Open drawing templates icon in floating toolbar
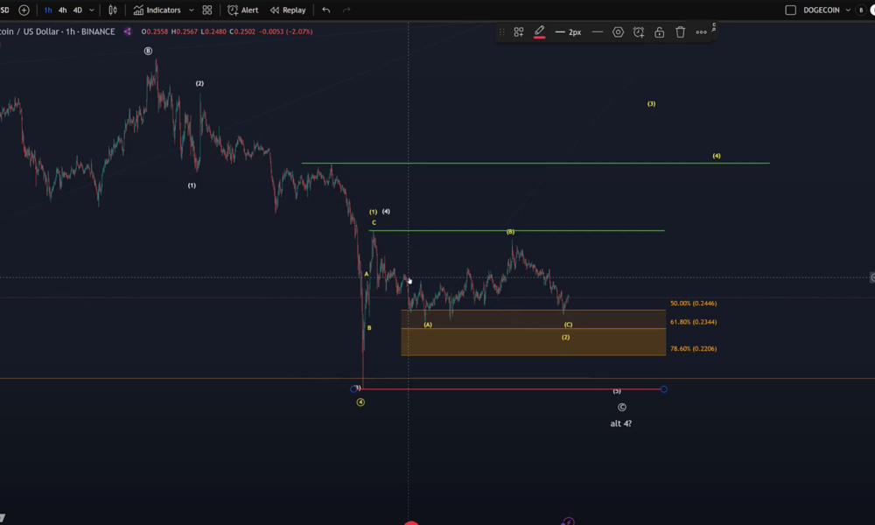Screen dimensions: 875x525 pos(519,32)
